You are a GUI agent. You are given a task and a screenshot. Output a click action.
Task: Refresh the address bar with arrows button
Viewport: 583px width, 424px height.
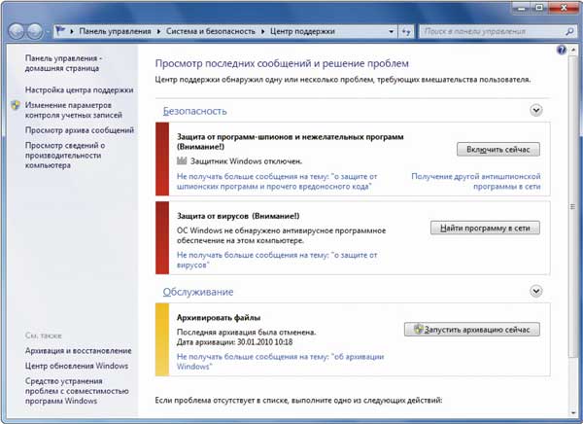[x=406, y=32]
